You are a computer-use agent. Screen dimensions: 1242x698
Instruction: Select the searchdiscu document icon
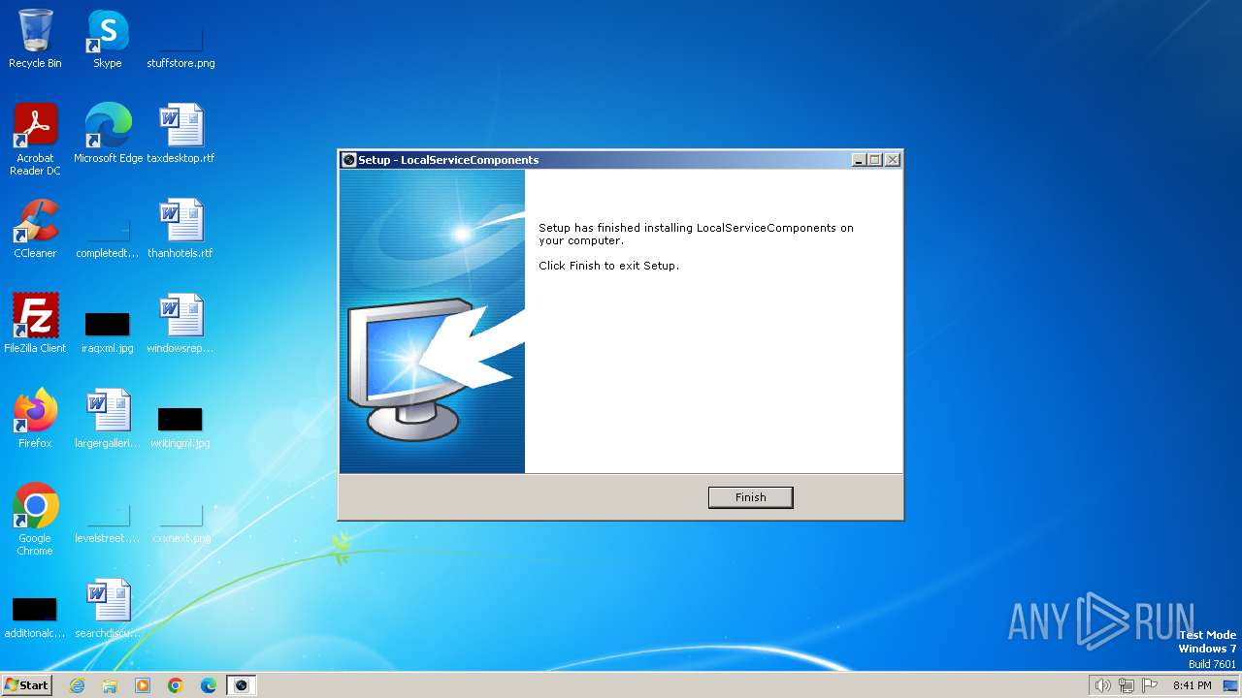pos(107,608)
